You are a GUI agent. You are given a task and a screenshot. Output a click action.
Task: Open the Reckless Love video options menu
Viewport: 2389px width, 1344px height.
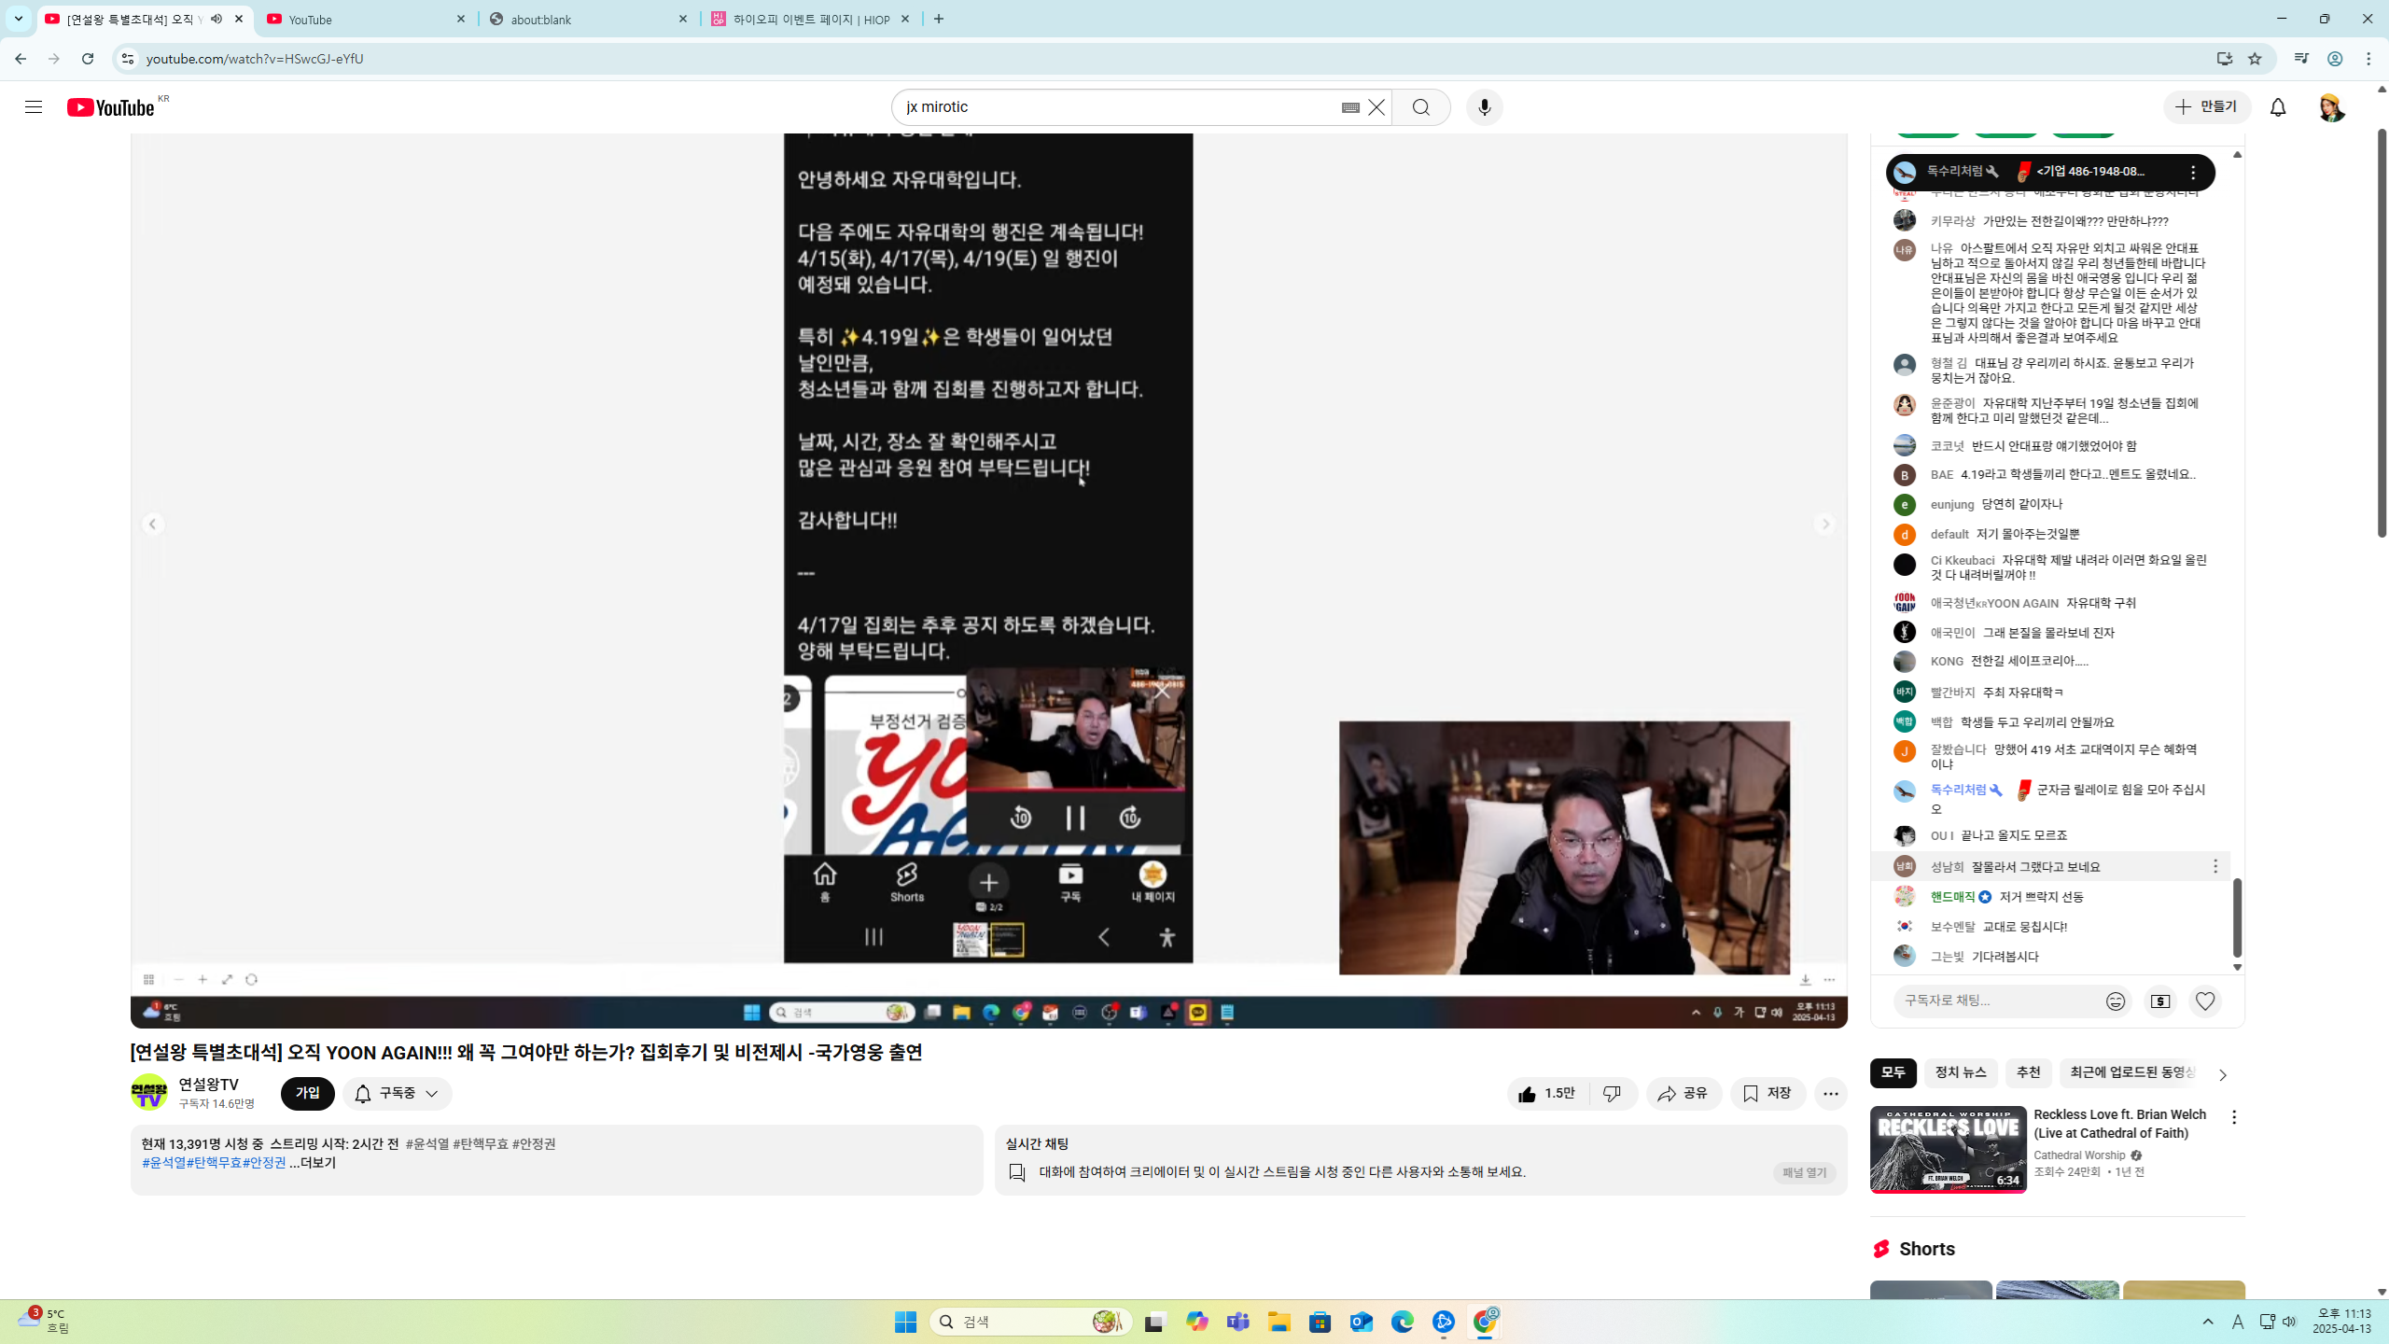[2234, 1117]
